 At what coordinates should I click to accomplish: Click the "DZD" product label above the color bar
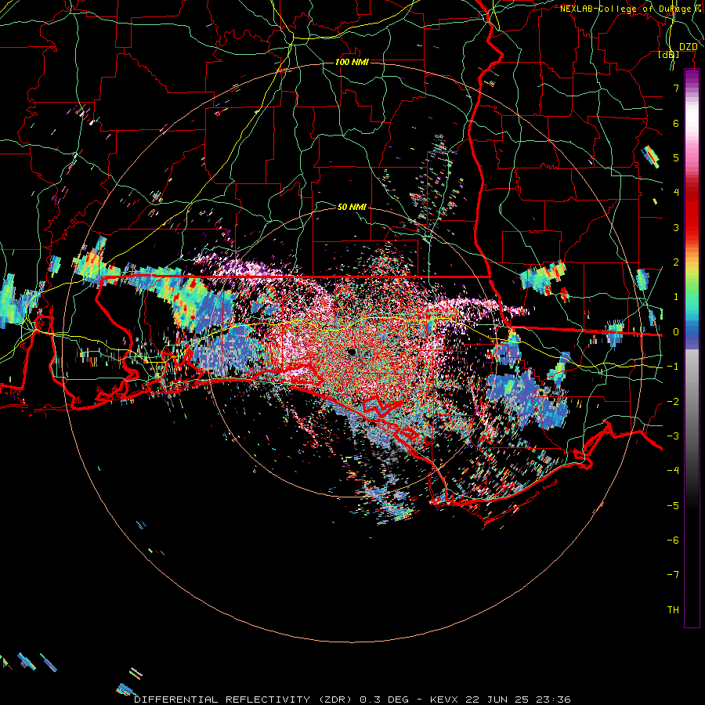(x=688, y=47)
